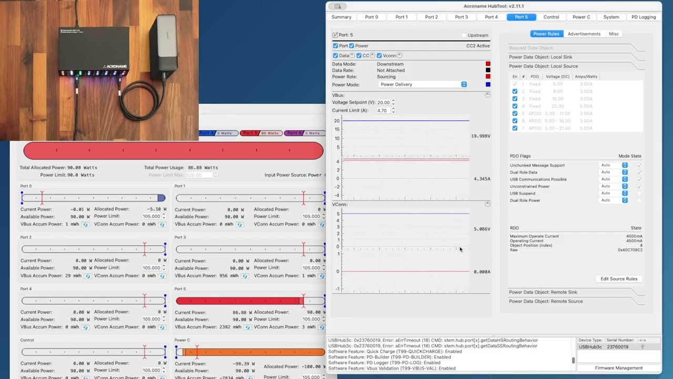Image resolution: width=673 pixels, height=379 pixels.
Task: Toggle the CC checkbox
Action: tap(359, 55)
